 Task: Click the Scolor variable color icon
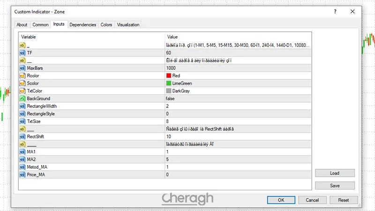22,83
